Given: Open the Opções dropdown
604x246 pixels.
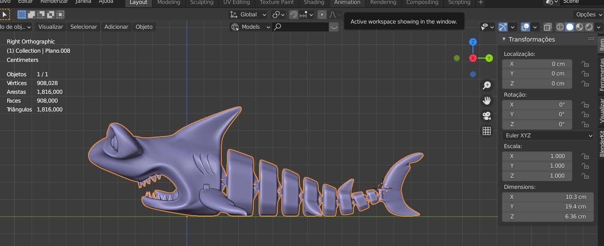Looking at the screenshot, I should [588, 15].
